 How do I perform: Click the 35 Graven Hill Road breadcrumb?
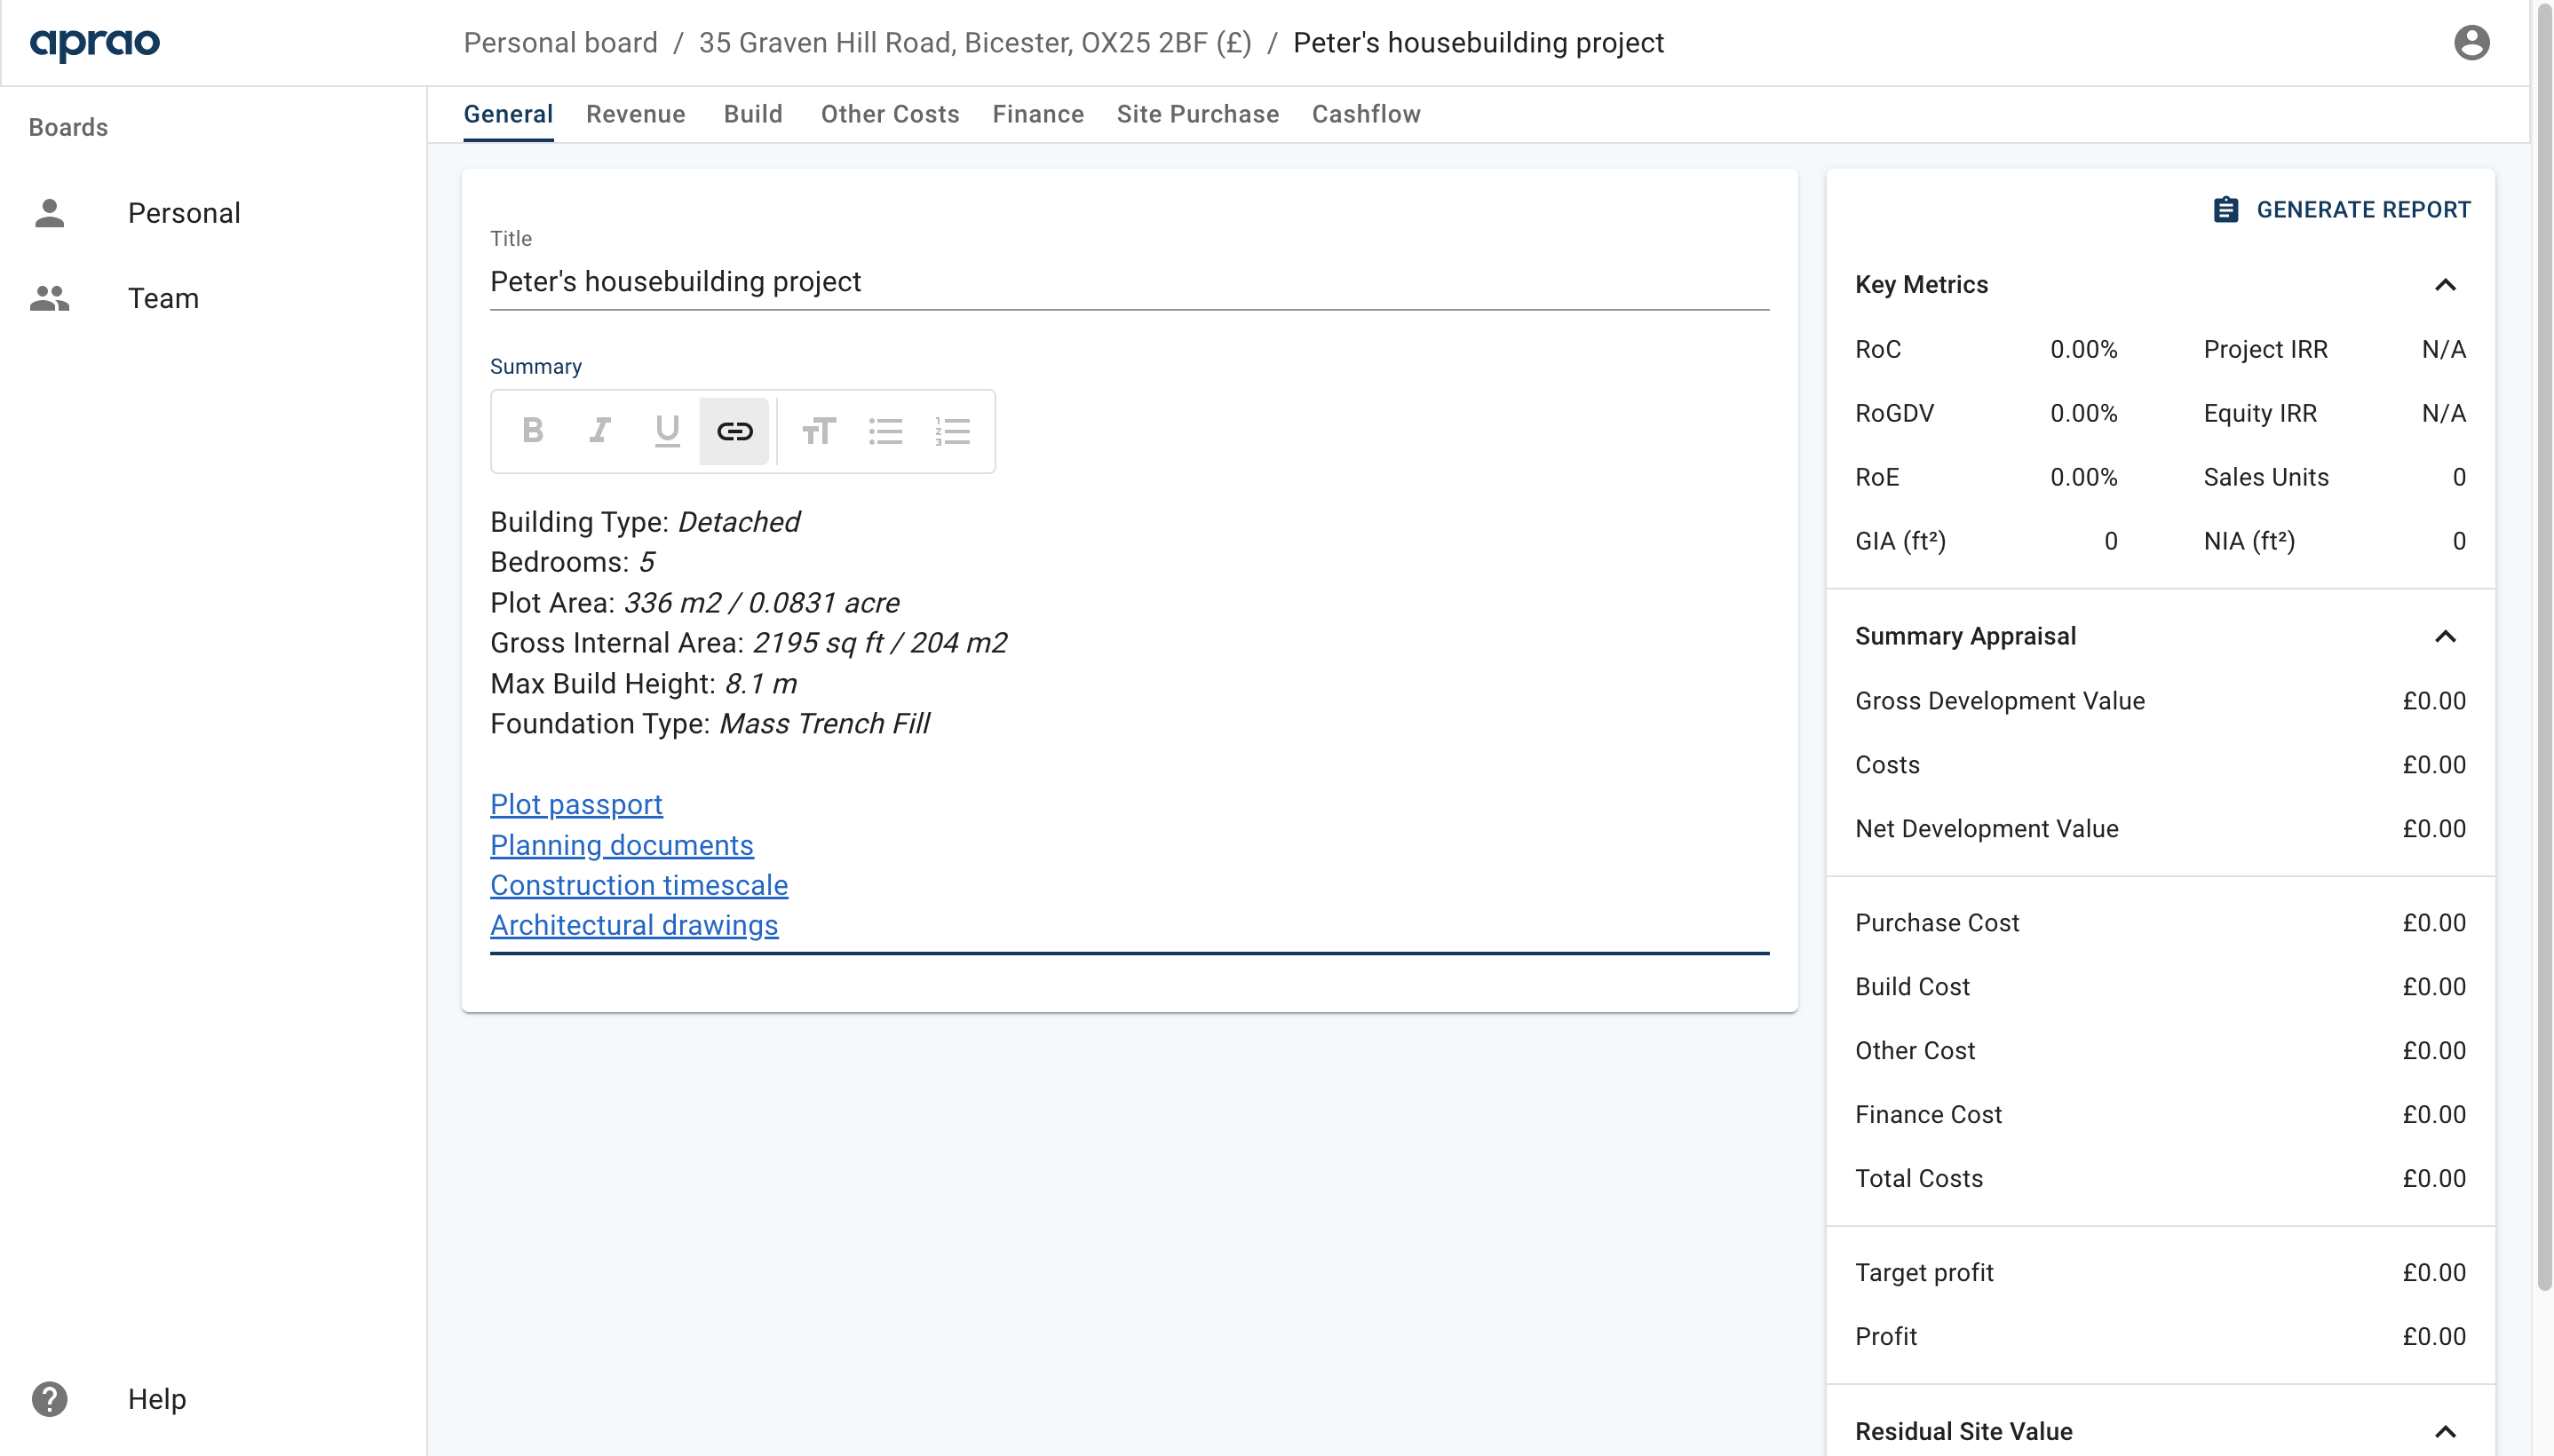(975, 42)
